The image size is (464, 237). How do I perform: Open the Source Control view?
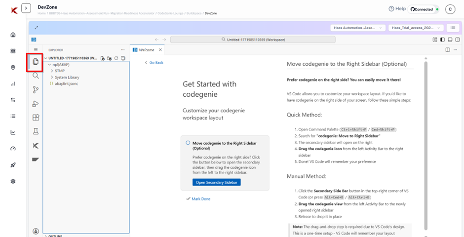36,90
